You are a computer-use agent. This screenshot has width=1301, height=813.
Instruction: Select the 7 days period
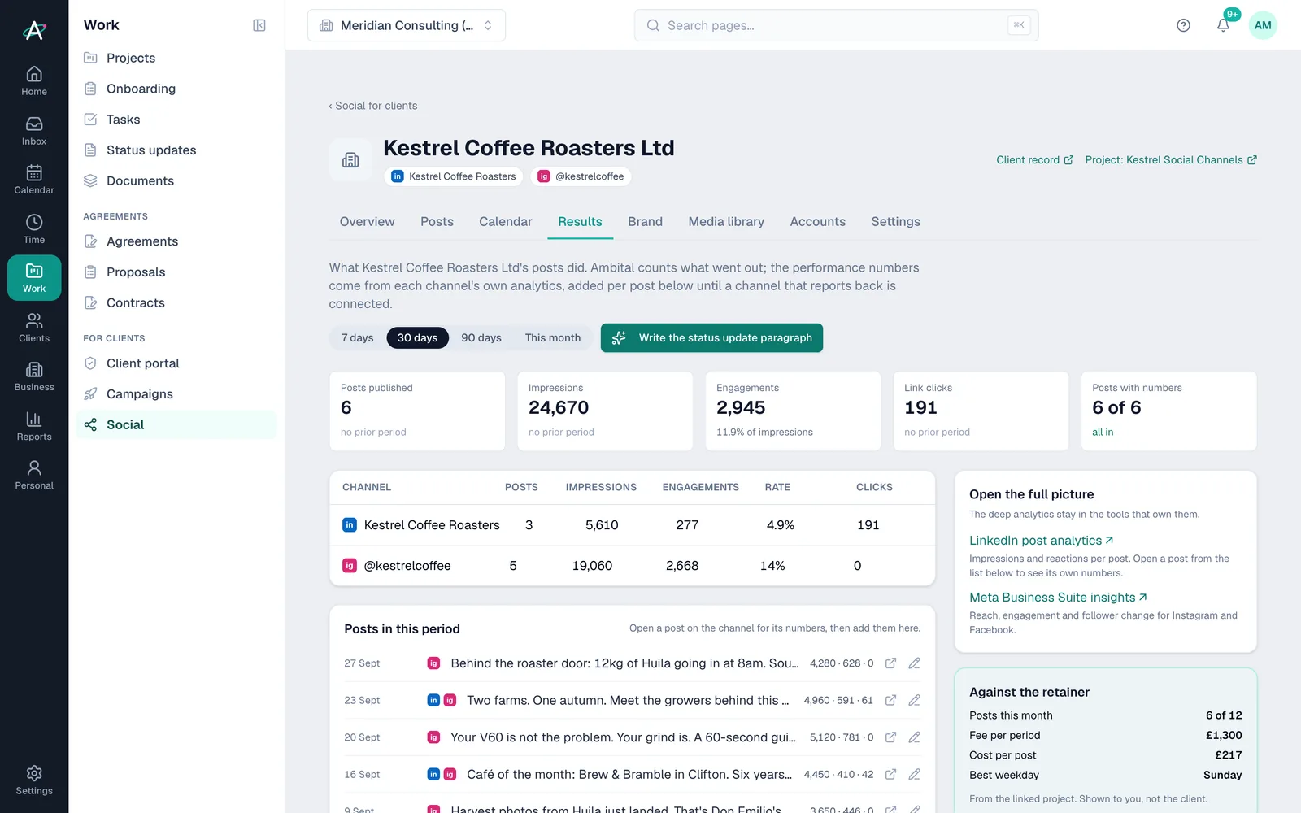coord(357,337)
